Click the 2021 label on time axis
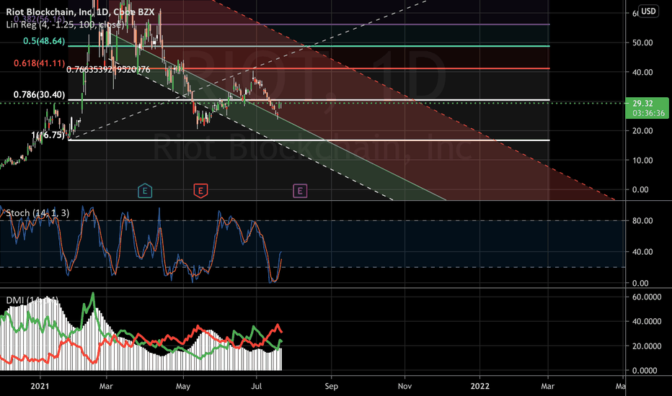The image size is (672, 396). pos(40,386)
